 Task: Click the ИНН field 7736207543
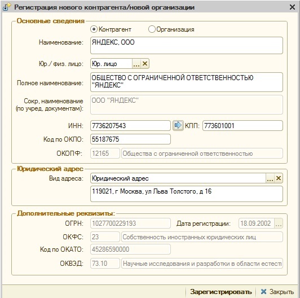point(130,126)
